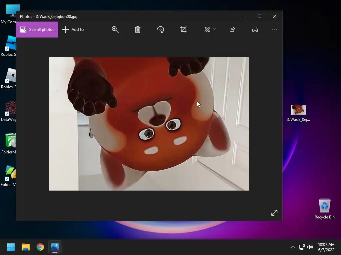The height and width of the screenshot is (255, 341).
Task: Maximize the Photos window
Action: 259,16
